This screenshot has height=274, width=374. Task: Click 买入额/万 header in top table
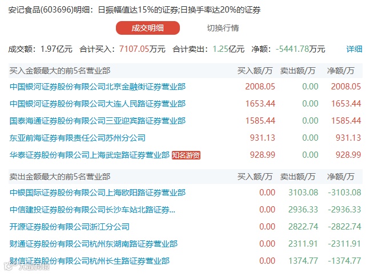tap(255, 71)
